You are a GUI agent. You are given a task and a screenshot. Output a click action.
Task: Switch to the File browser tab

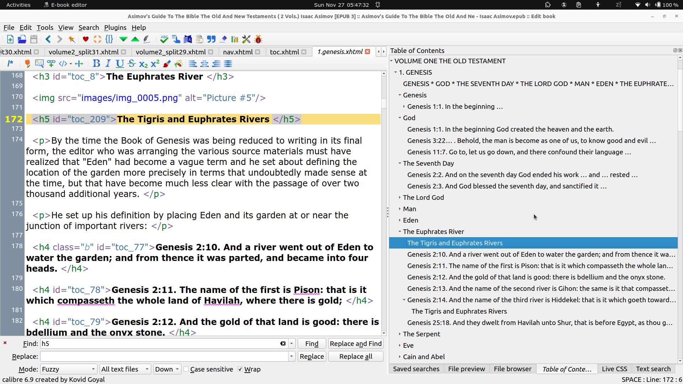tap(512, 369)
